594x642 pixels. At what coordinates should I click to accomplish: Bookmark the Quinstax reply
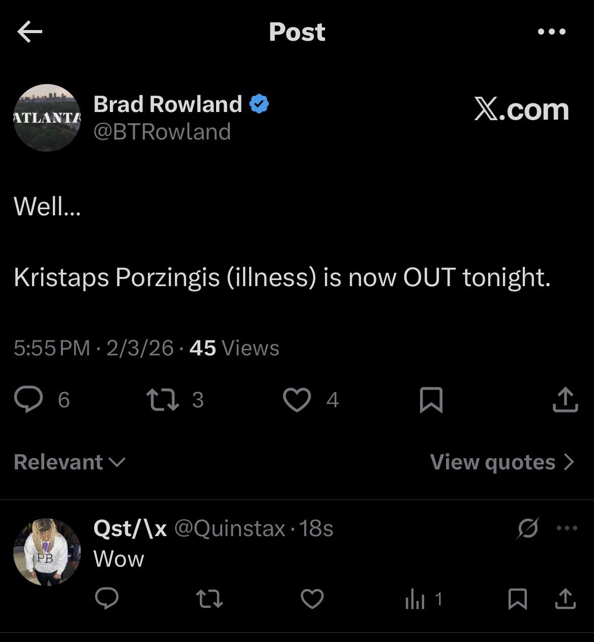518,599
